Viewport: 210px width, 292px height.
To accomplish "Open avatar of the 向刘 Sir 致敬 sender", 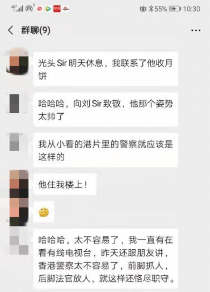I will point(16,104).
